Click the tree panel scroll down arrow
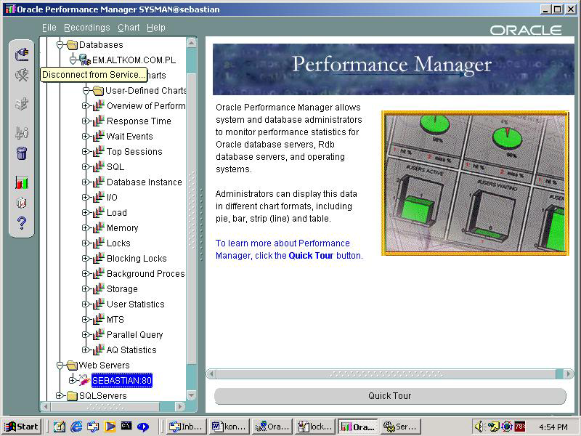Image resolution: width=581 pixels, height=436 pixels. (191, 395)
